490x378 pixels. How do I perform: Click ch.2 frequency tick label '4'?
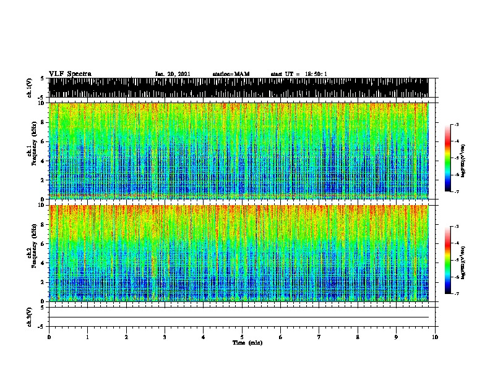(x=43, y=263)
